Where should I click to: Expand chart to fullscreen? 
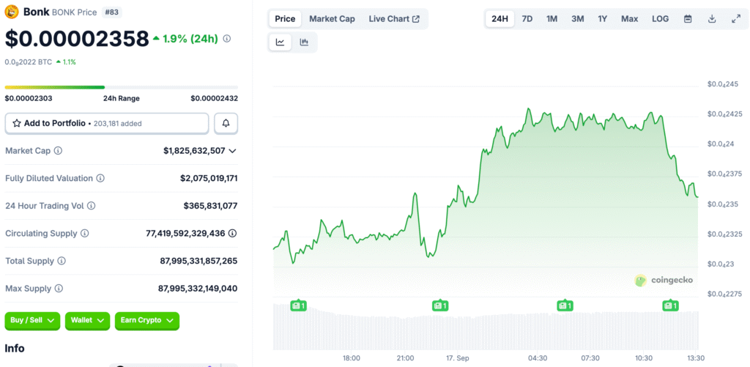[735, 18]
